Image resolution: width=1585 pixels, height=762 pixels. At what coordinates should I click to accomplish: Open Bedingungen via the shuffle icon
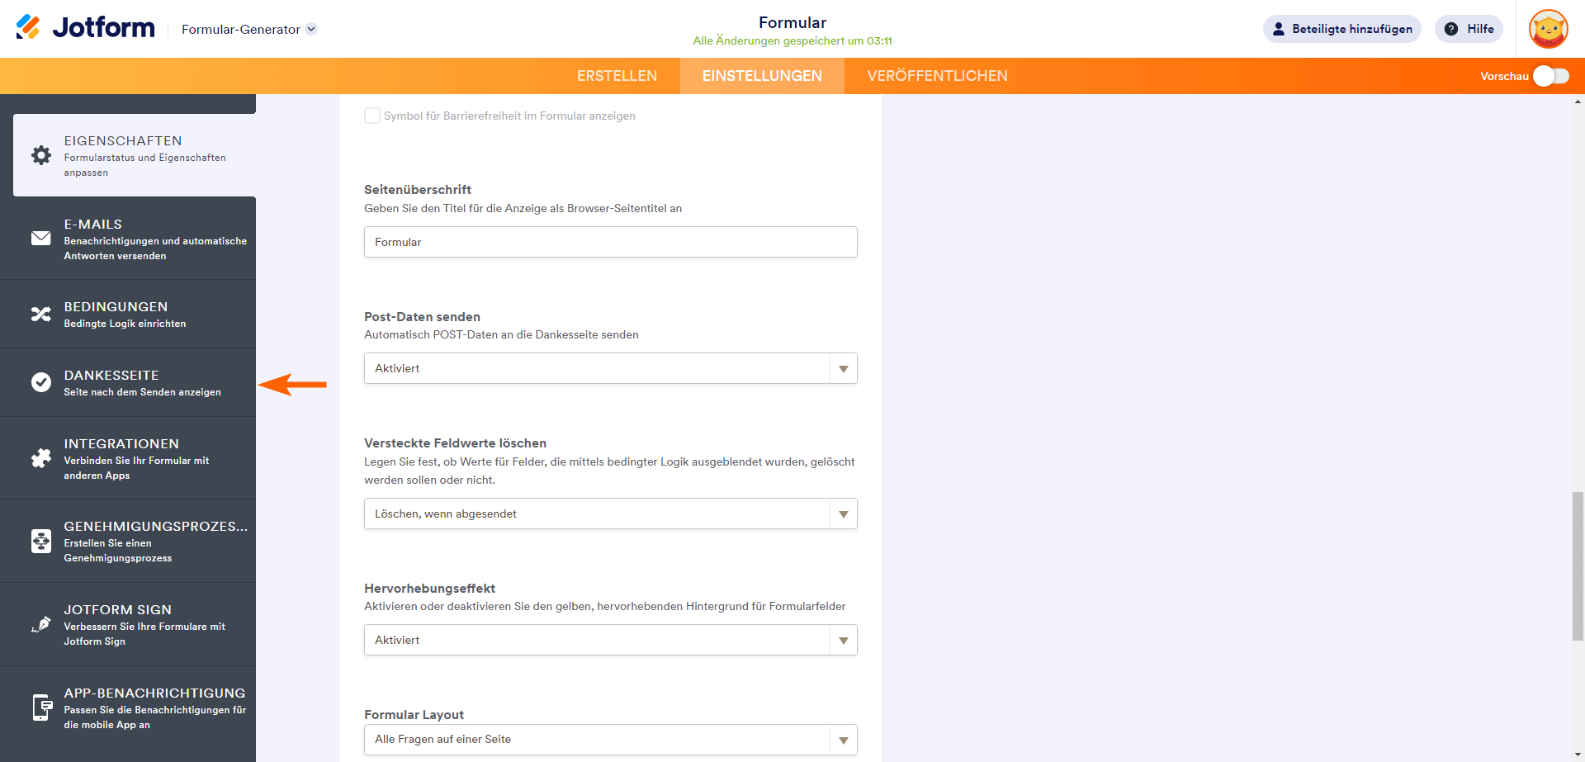point(41,314)
